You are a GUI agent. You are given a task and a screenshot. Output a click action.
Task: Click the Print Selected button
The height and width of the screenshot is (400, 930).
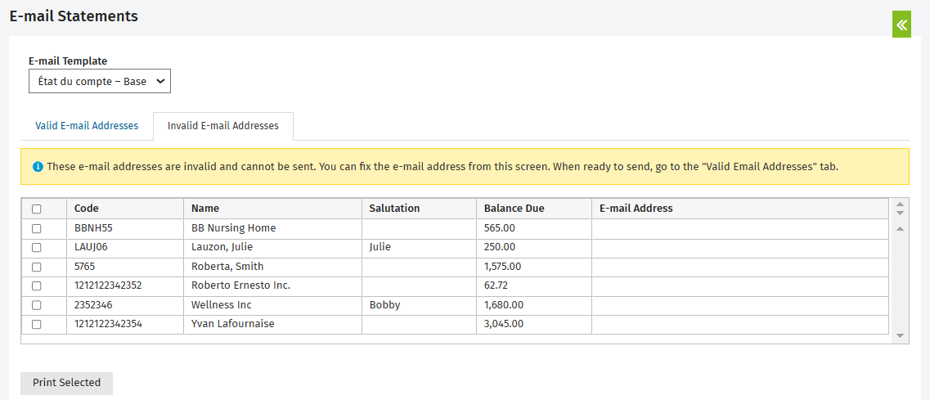pos(66,383)
